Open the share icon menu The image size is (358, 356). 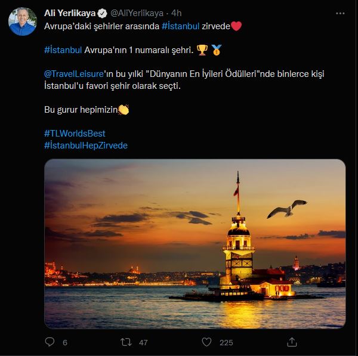[292, 342]
